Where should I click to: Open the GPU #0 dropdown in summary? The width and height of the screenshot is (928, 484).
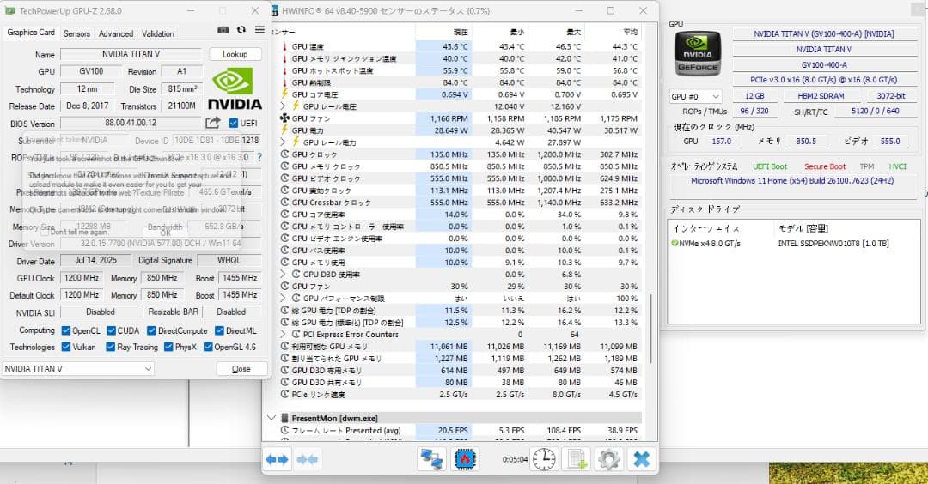[x=695, y=96]
